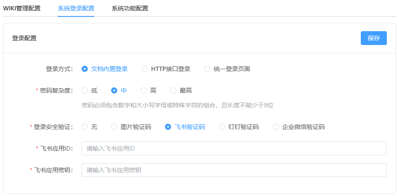Focus the 飞书应用密钥 input field
The width and height of the screenshot is (399, 196).
click(x=234, y=170)
